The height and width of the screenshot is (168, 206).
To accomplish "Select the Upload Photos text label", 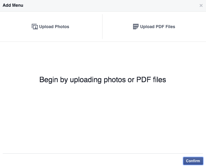I will [x=54, y=27].
